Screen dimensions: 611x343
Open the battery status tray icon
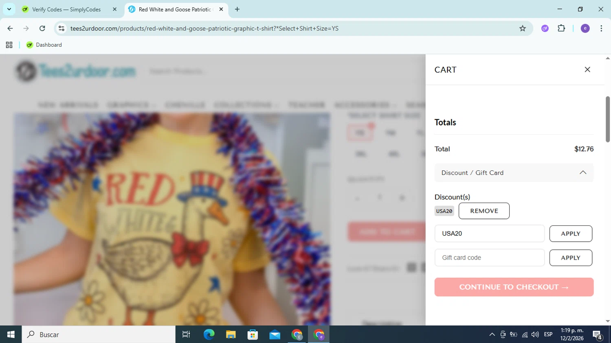(514, 334)
